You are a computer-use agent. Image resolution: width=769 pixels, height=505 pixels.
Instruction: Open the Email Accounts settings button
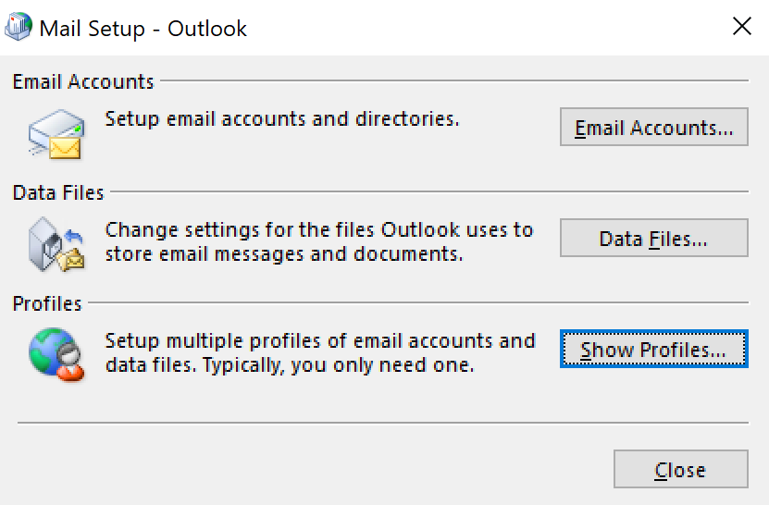(x=653, y=127)
